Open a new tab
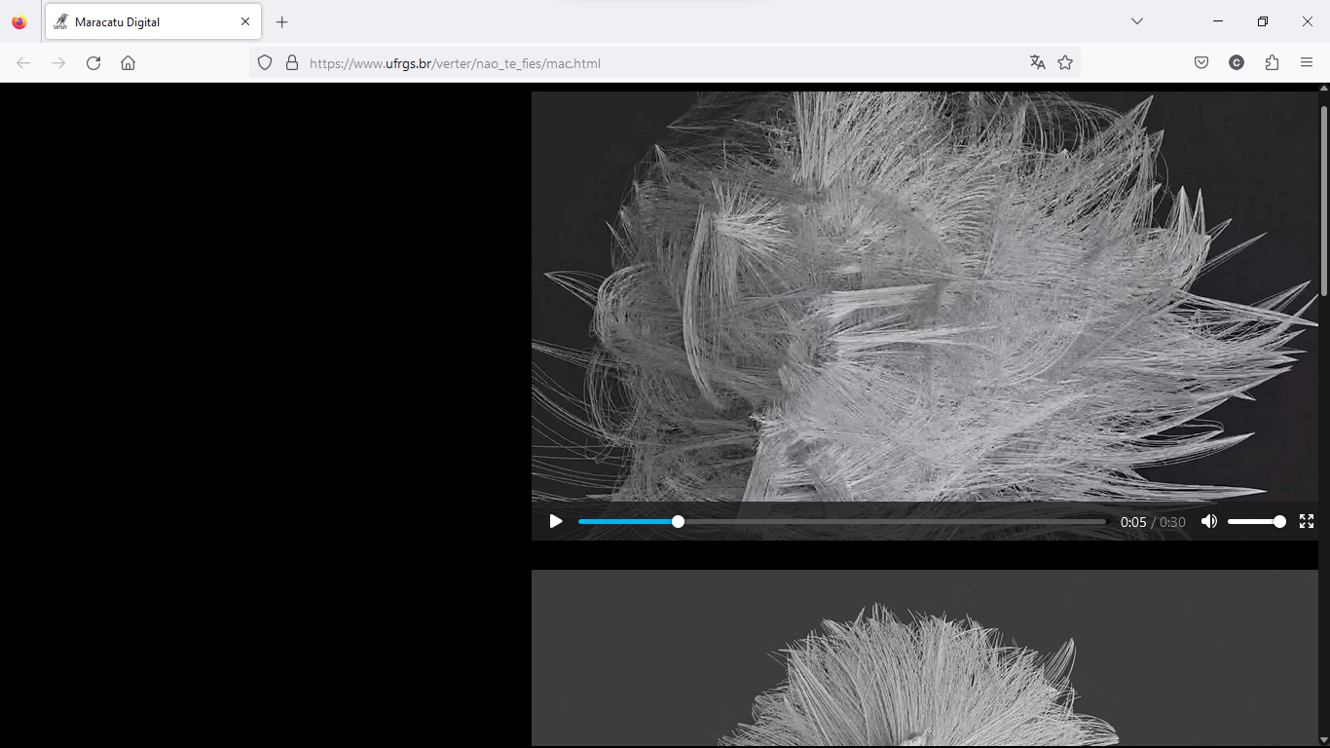Image resolution: width=1330 pixels, height=748 pixels. click(282, 21)
